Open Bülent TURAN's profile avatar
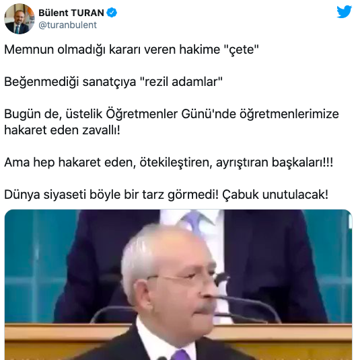 (20, 19)
